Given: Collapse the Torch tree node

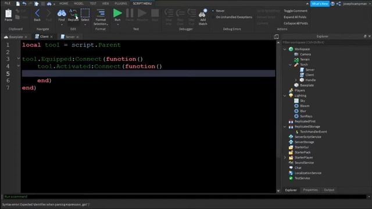Looking at the screenshot, I should [290, 64].
